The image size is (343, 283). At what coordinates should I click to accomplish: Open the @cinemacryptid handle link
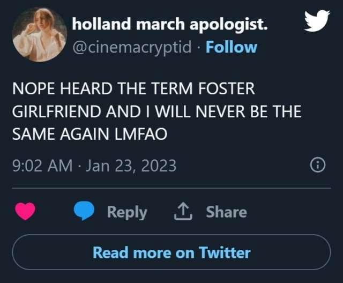[131, 47]
